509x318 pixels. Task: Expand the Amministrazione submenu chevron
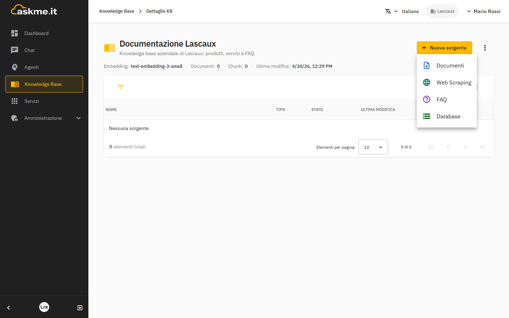pyautogui.click(x=78, y=118)
